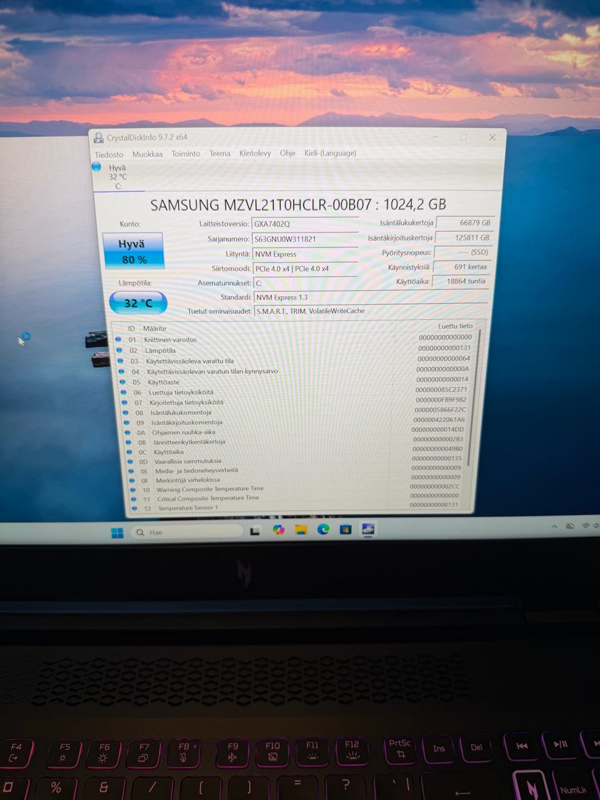This screenshot has width=600, height=800.
Task: Click the raw value 0000005866F22C
Action: [440, 409]
